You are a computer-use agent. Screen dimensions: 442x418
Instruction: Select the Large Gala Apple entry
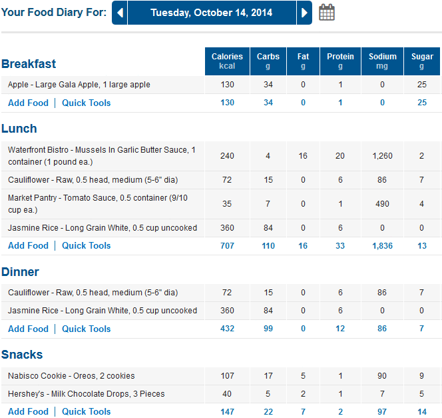coord(79,85)
